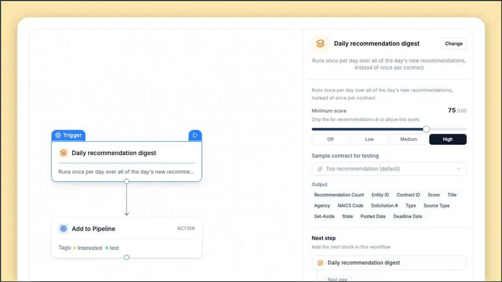Click the Score output tag

(433, 195)
